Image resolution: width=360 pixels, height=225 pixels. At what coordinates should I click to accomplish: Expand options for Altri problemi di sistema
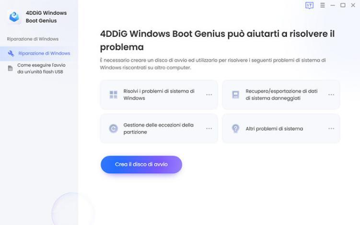(x=331, y=129)
